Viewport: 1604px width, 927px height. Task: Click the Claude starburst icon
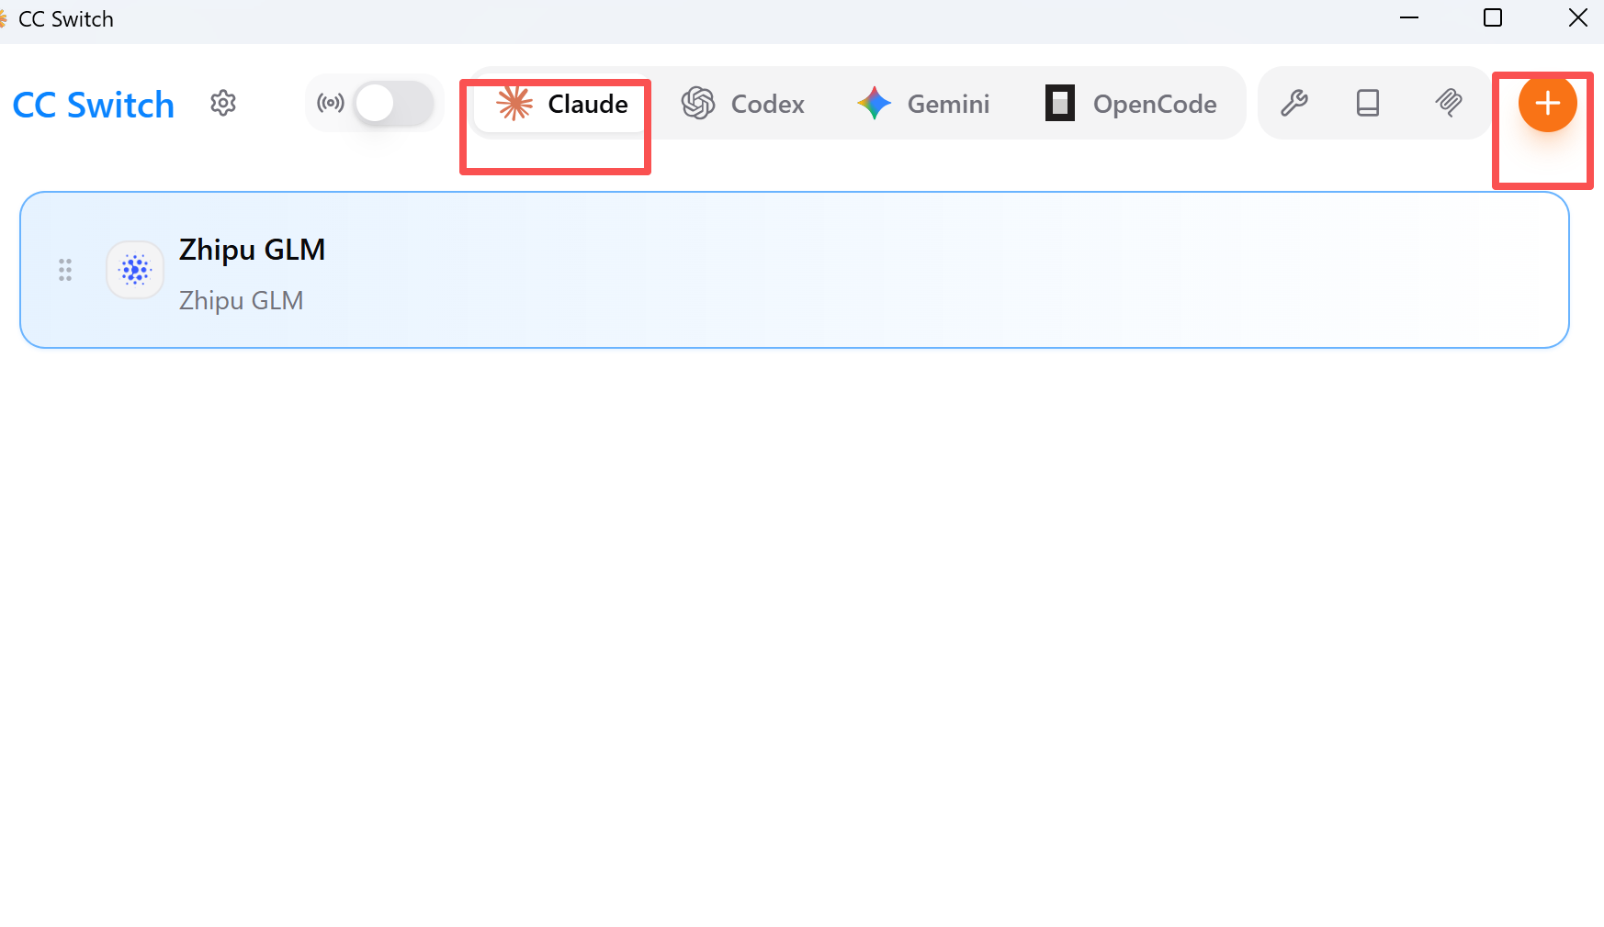[514, 103]
